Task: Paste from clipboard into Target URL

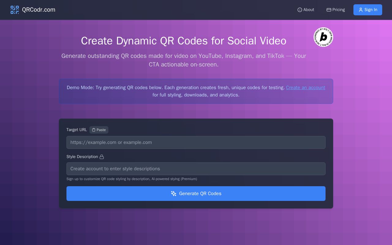Action: [99, 130]
